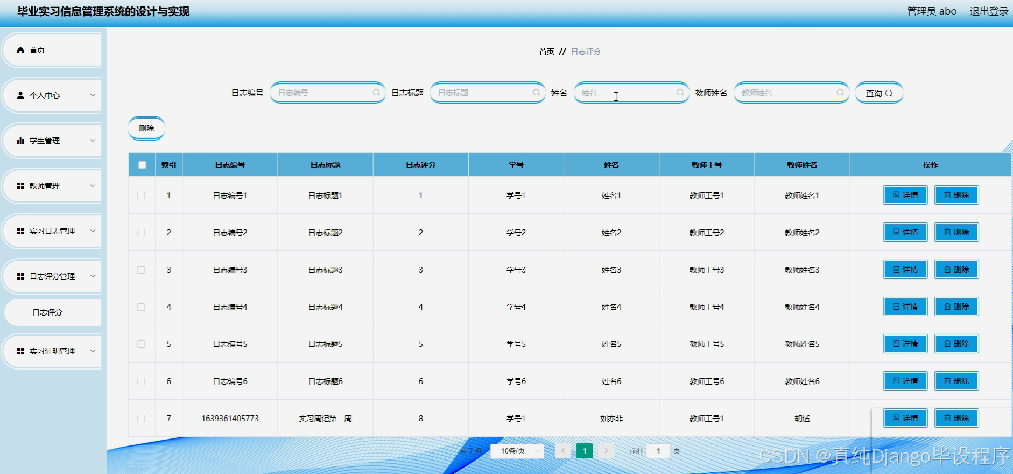
Task: Click the go-to page number input
Action: [658, 451]
